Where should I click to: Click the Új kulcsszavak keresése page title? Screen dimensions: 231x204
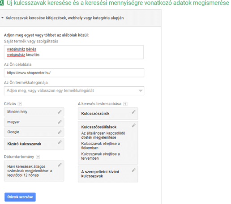click(x=118, y=3)
